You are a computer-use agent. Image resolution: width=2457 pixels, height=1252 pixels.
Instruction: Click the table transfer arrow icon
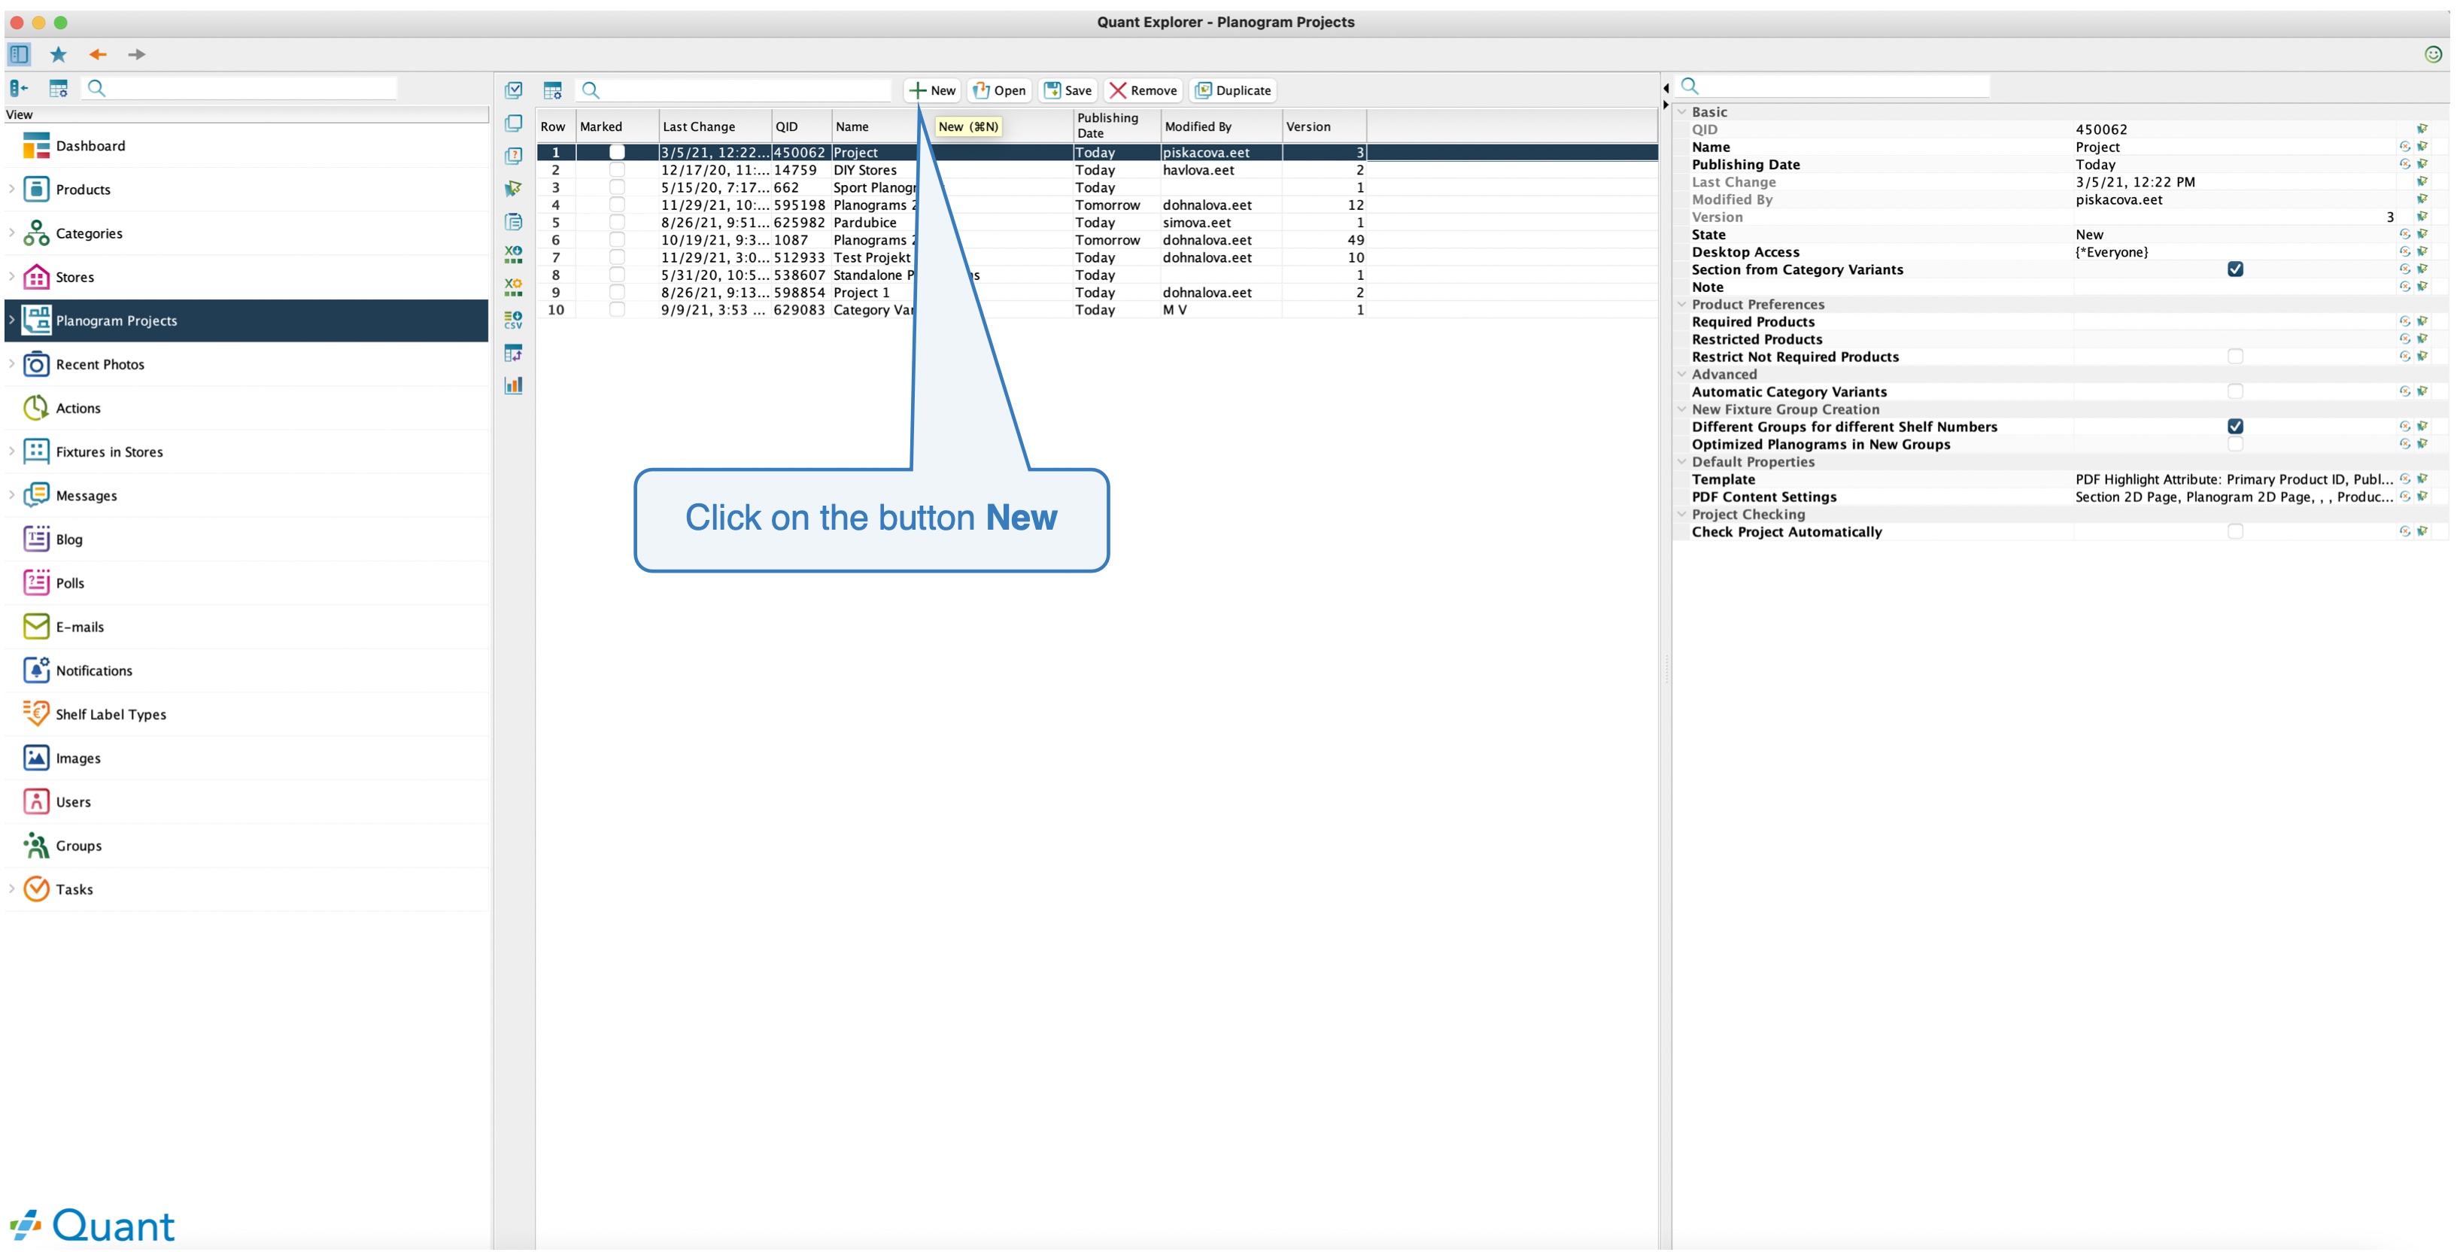point(513,353)
